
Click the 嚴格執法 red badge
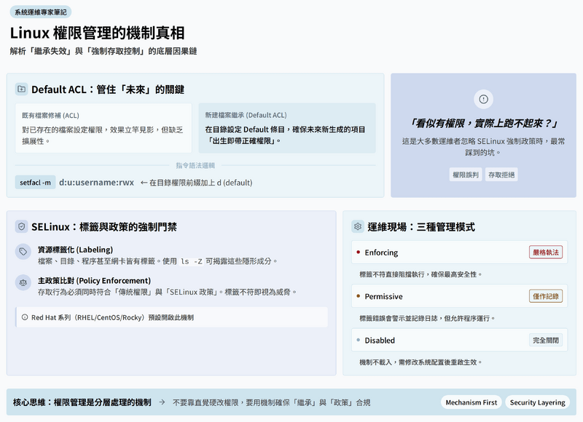(546, 252)
